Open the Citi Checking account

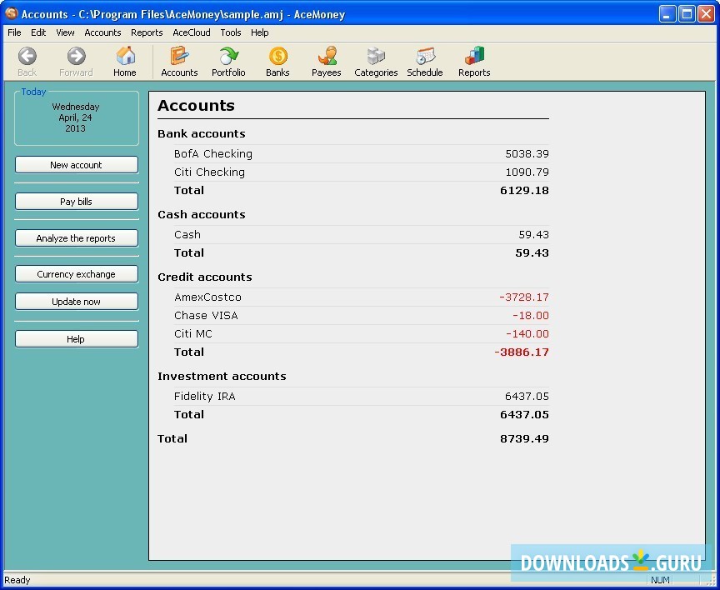coord(209,172)
